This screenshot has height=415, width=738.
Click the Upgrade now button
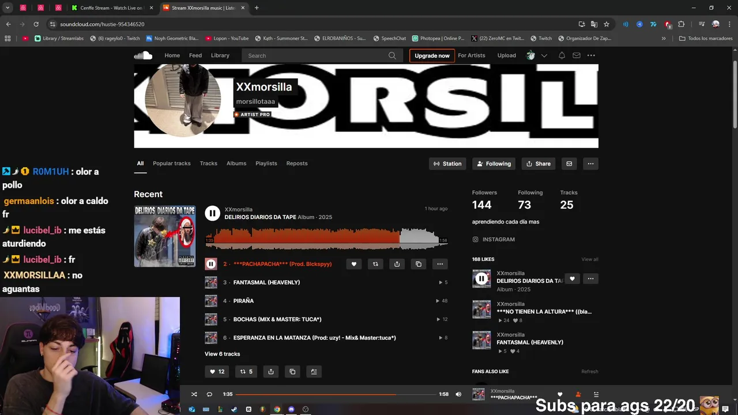click(432, 56)
